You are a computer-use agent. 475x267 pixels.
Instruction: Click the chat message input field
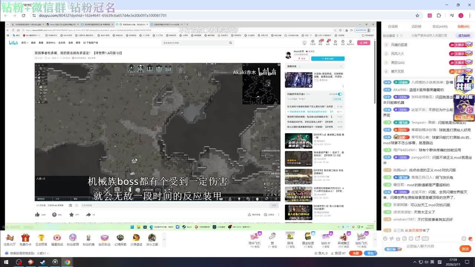click(x=430, y=246)
